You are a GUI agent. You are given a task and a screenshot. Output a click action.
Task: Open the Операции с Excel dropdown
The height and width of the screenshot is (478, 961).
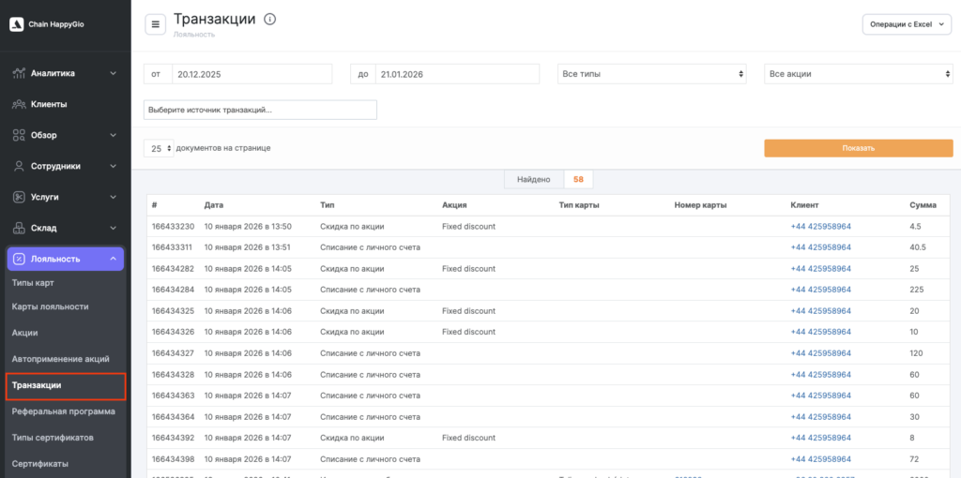pos(907,25)
